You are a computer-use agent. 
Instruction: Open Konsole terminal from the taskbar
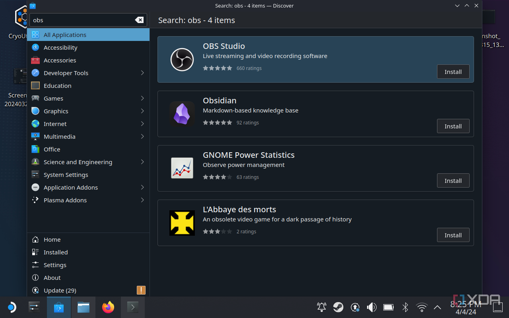pyautogui.click(x=133, y=307)
